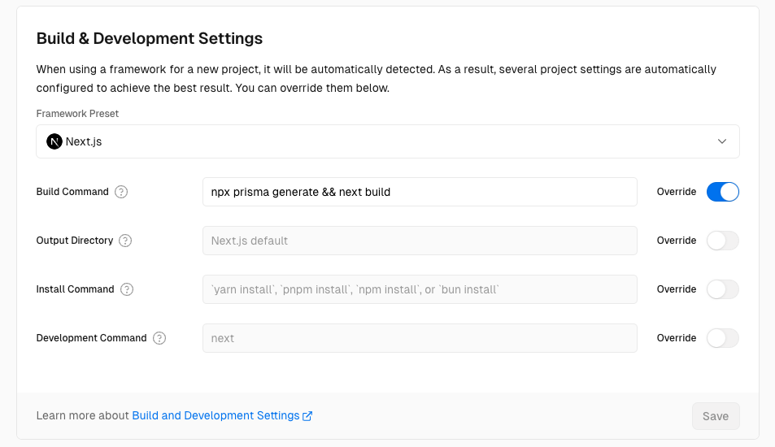Click the Override label next to Development Command
This screenshot has height=447, width=775.
click(x=676, y=338)
